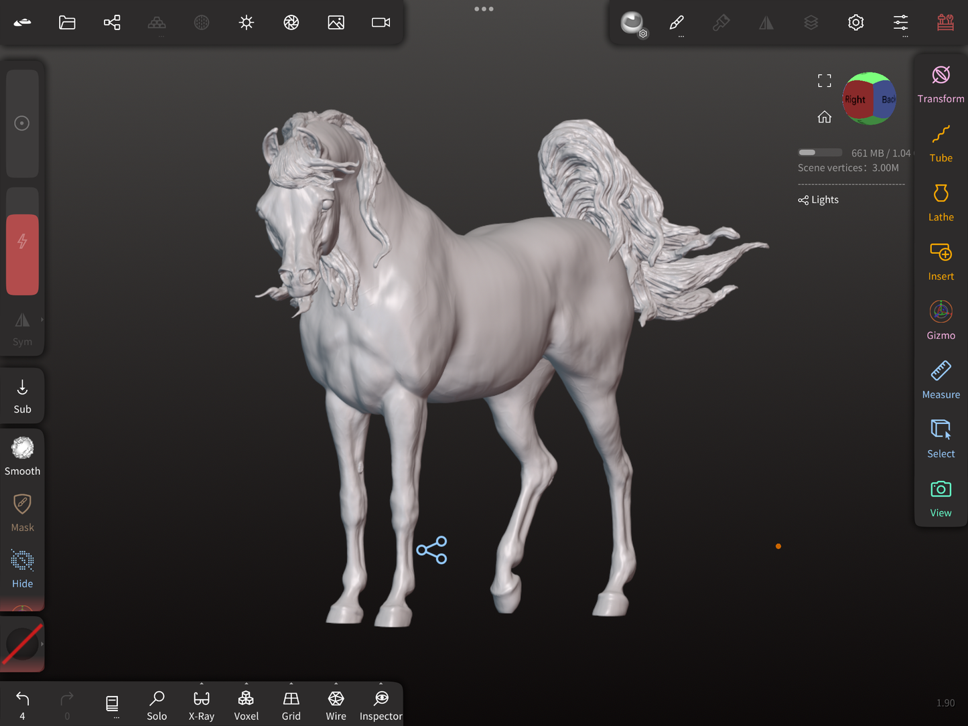Toggle Solo mode
This screenshot has width=968, height=726.
point(157,705)
